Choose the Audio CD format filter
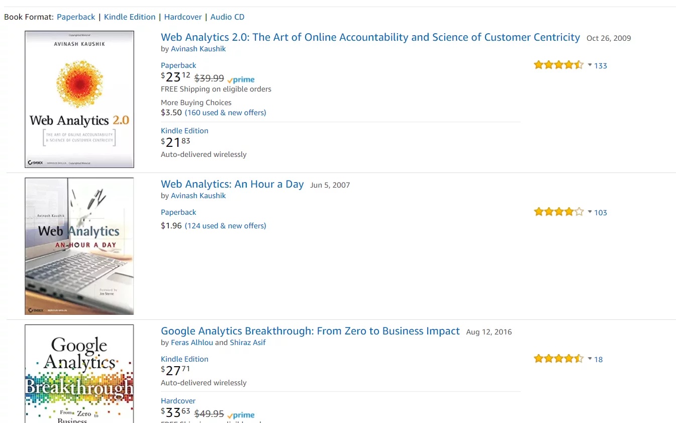 pos(227,17)
